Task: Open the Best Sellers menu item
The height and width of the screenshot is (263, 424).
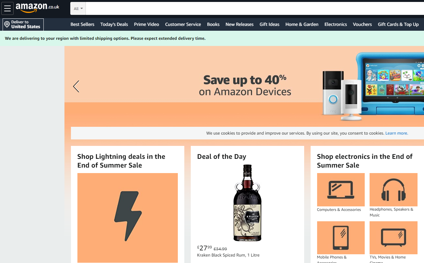Action: tap(82, 24)
